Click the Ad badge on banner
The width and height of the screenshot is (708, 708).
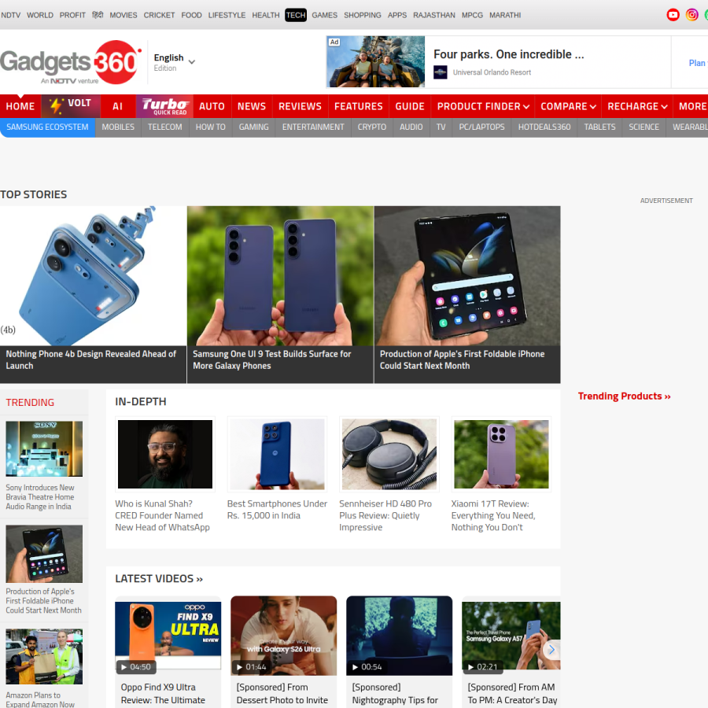coord(334,42)
